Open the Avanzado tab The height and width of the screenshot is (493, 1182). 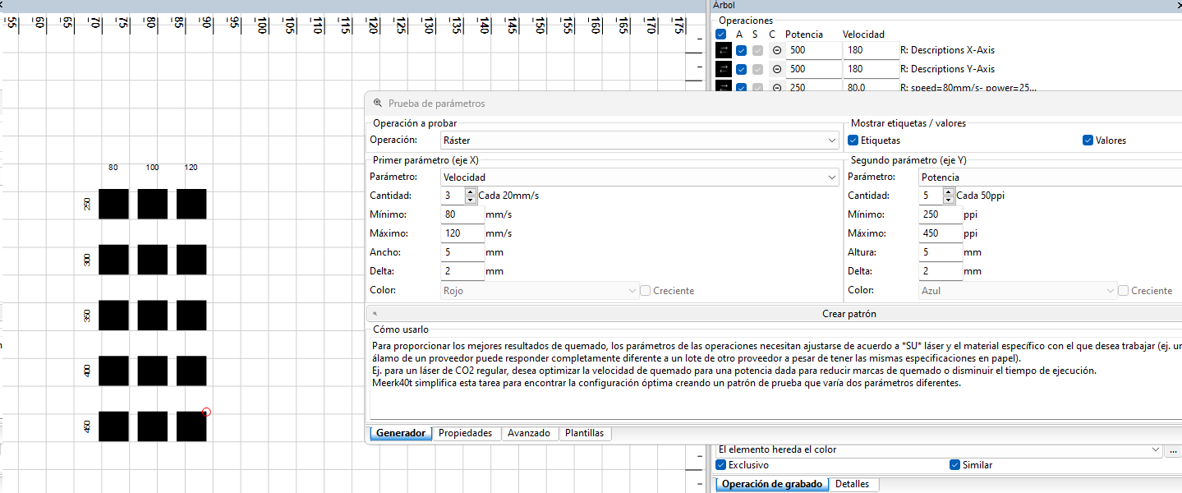coord(529,433)
